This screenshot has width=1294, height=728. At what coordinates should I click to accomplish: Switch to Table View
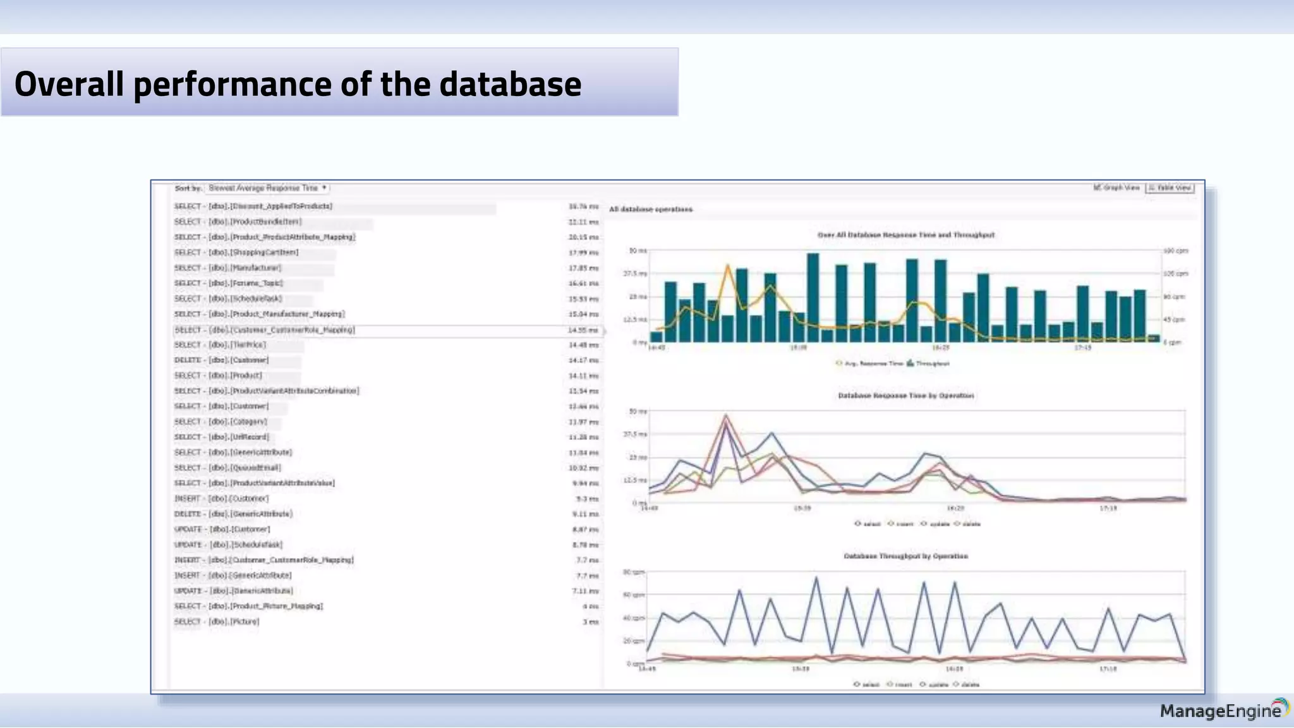[1170, 188]
